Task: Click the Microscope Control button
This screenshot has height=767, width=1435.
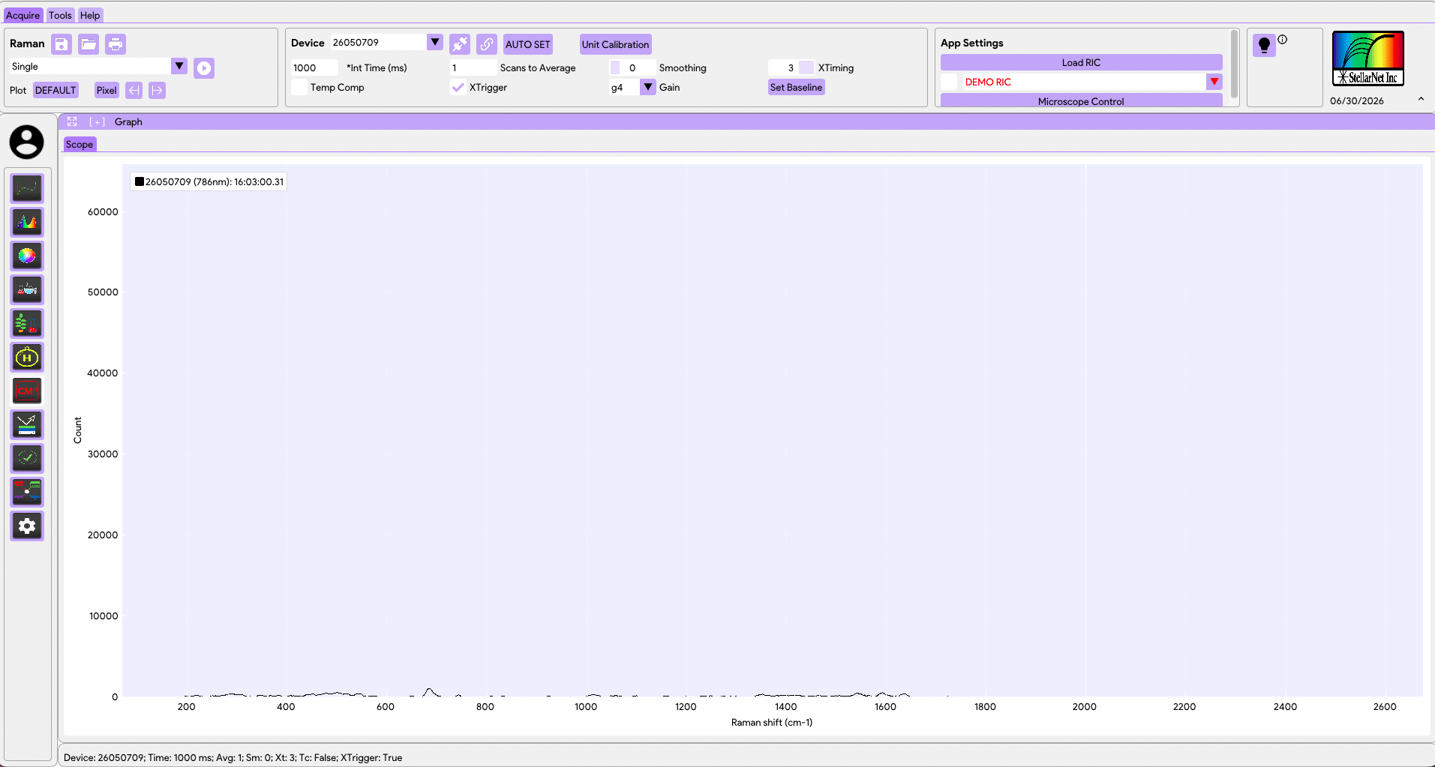Action: point(1082,100)
